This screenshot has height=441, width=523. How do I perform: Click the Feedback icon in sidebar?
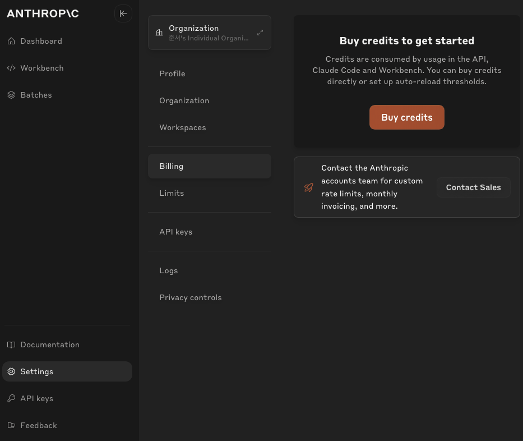click(11, 425)
